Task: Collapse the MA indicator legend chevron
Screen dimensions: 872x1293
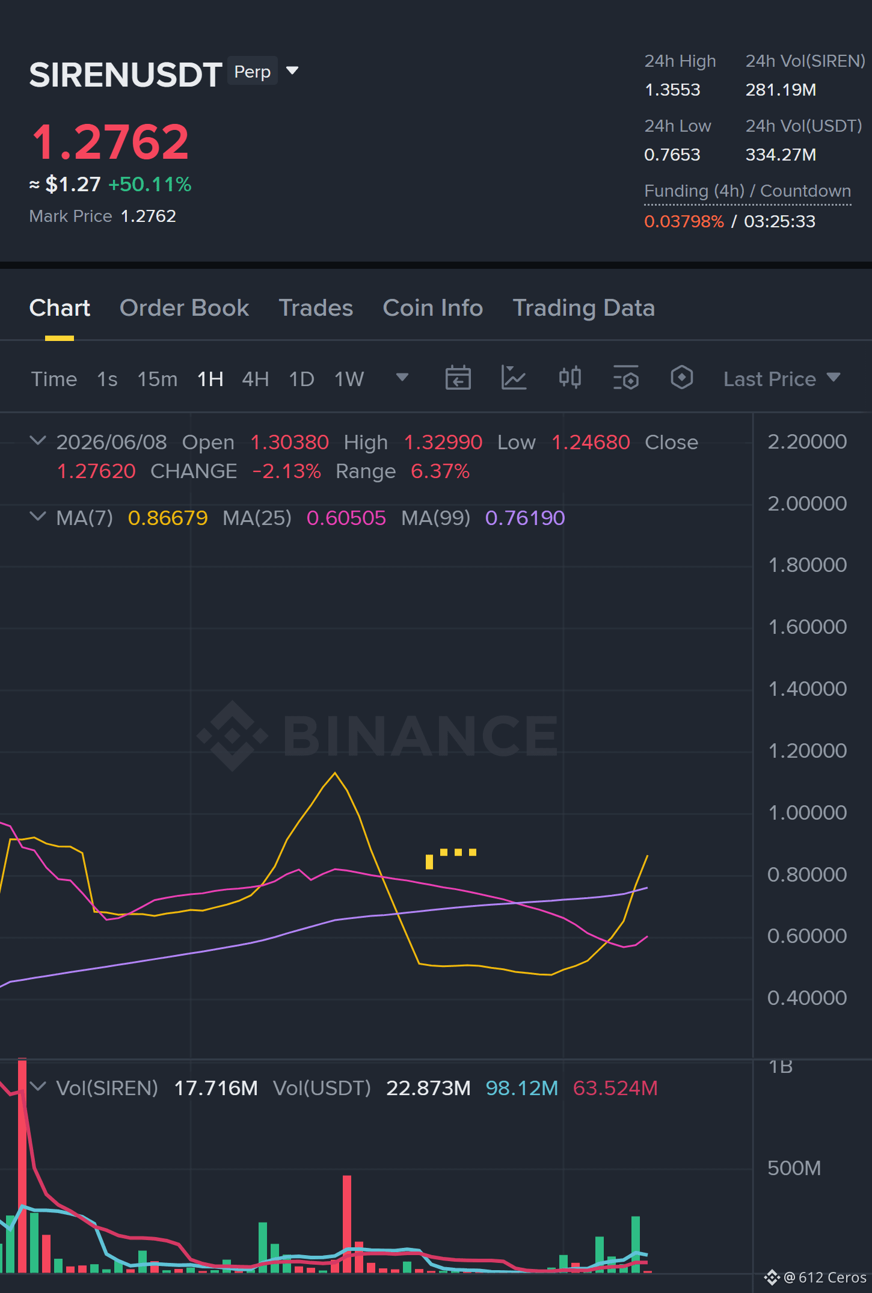Action: click(x=37, y=517)
